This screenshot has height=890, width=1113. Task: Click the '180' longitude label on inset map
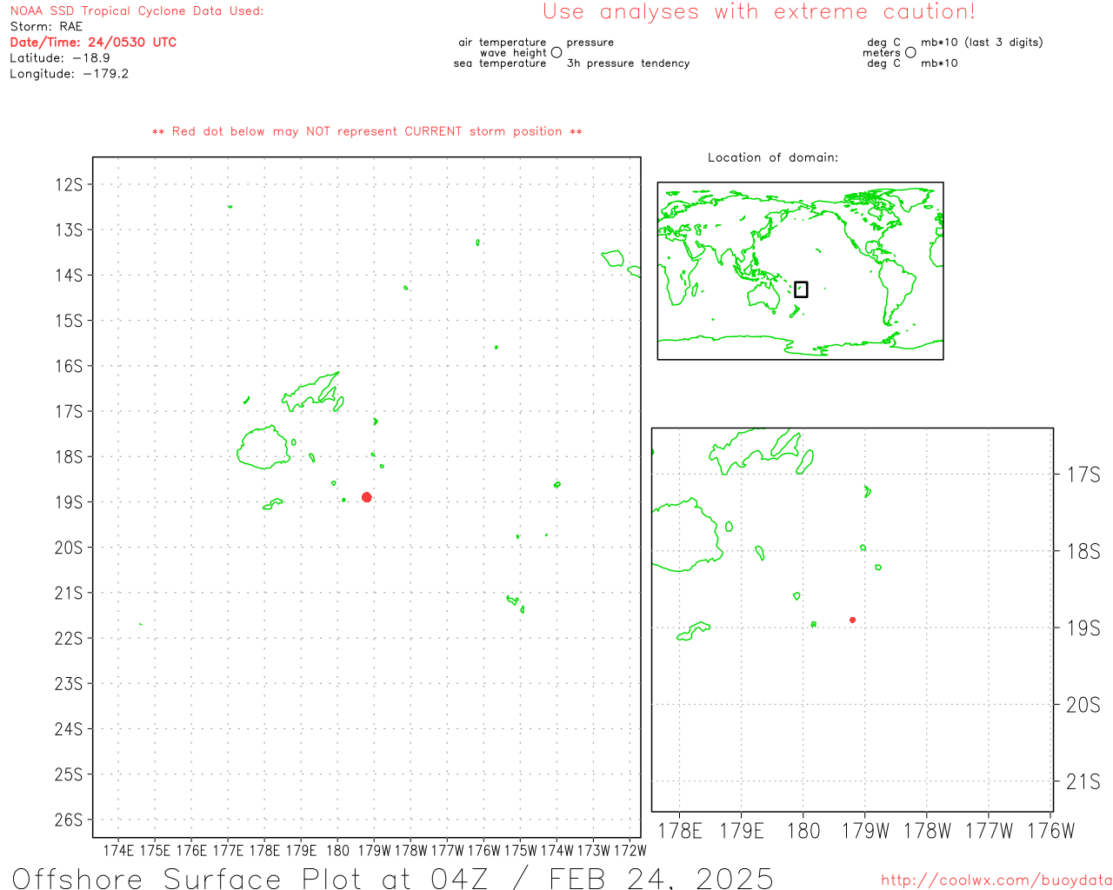[803, 831]
